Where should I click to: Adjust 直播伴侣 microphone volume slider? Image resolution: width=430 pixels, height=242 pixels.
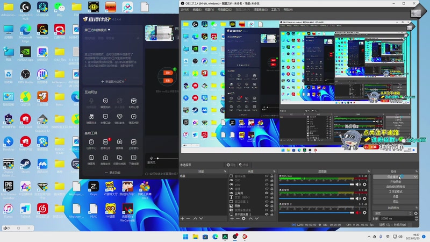[167, 158]
